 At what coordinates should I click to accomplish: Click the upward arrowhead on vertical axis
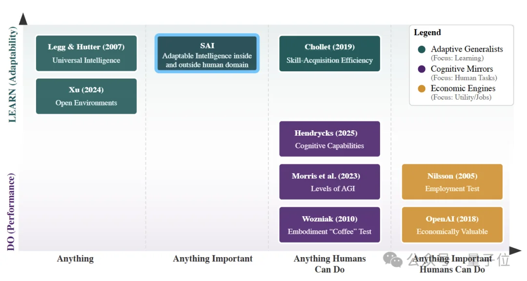click(23, 19)
